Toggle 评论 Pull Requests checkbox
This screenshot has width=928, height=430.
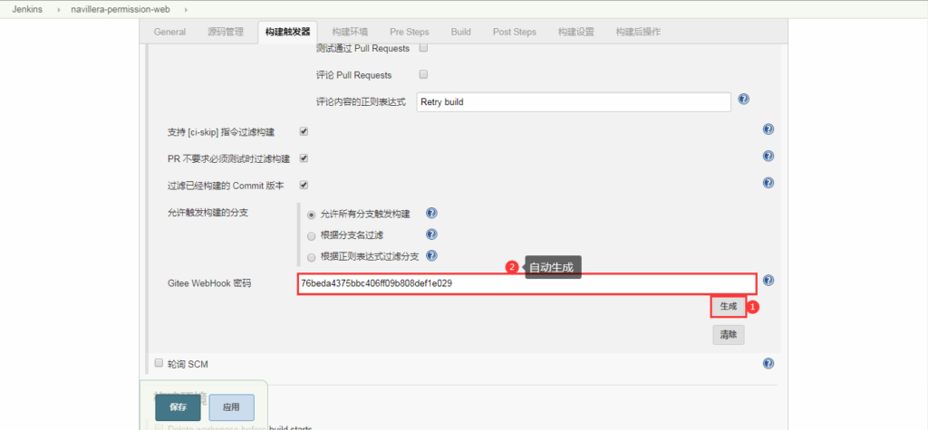click(x=423, y=74)
